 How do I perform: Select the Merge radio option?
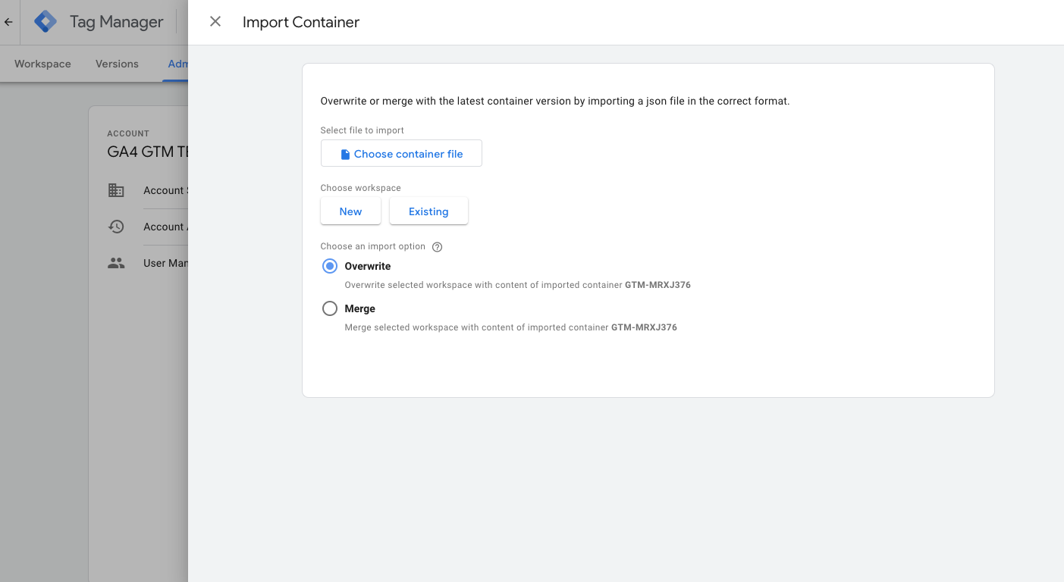(x=330, y=308)
